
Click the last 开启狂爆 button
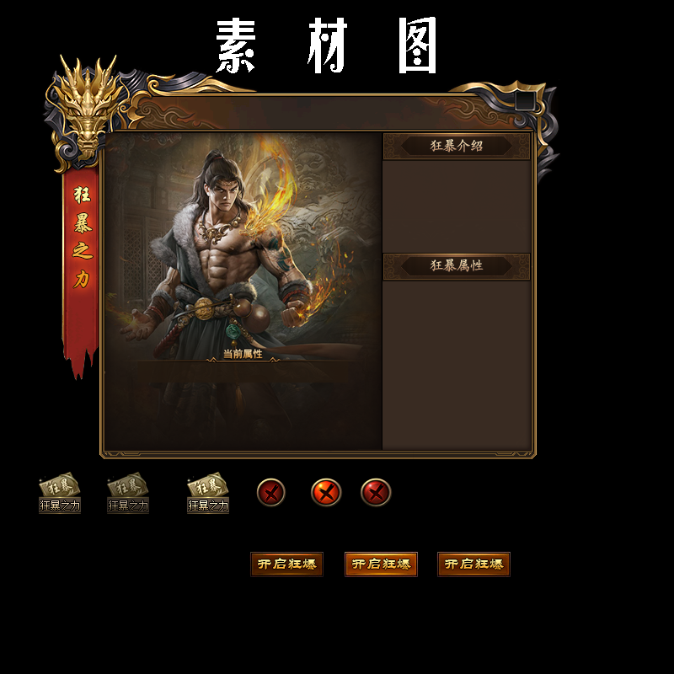tap(473, 564)
